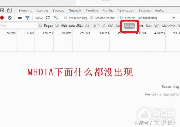Select the Network tab
Viewport: 180px width, 127px height.
[x=75, y=11]
